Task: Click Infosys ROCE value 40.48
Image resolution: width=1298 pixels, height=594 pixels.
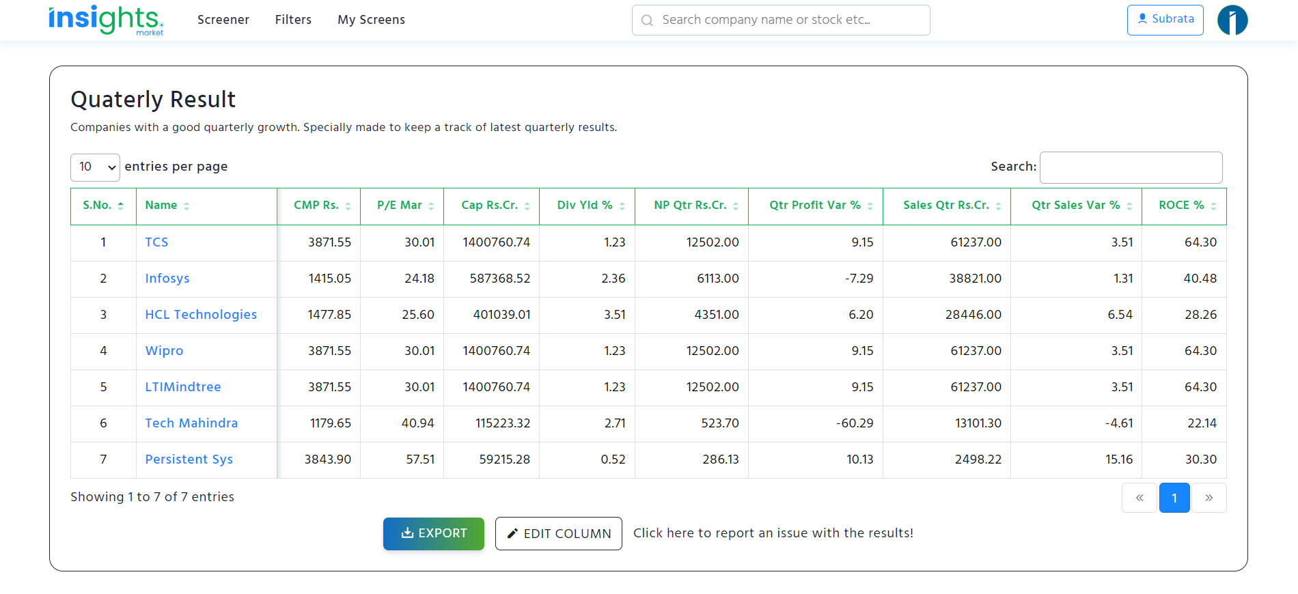Action: click(x=1200, y=279)
